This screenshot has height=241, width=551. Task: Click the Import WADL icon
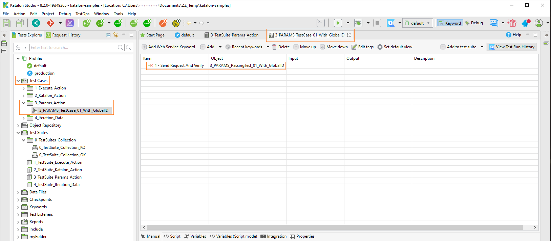point(118,23)
